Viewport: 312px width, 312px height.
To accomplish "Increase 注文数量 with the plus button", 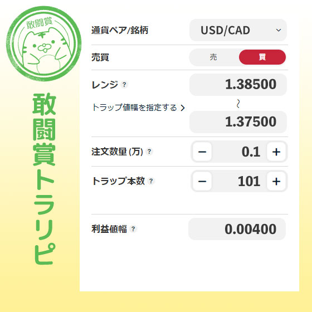I will 276,152.
